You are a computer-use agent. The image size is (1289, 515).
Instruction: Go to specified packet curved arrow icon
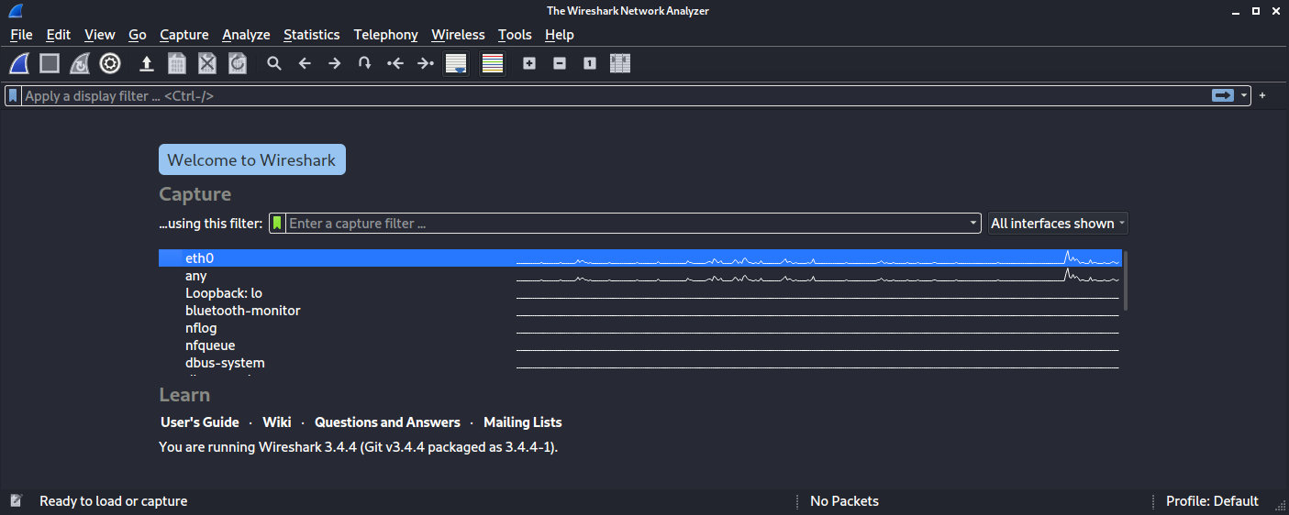click(364, 63)
